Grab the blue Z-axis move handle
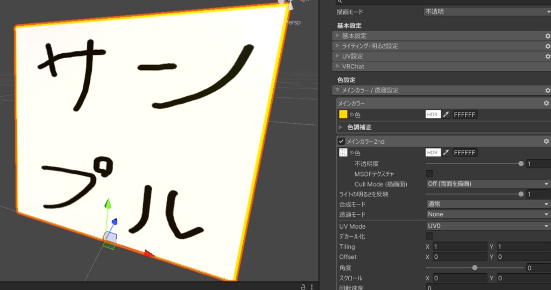Image resolution: width=551 pixels, height=290 pixels. [114, 222]
